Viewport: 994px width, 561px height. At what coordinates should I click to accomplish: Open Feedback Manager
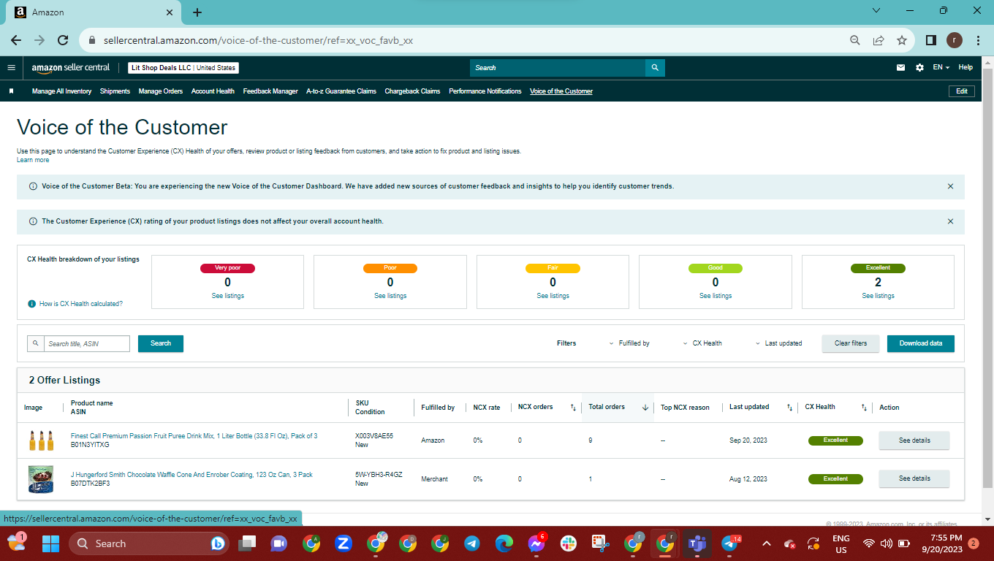[x=270, y=91]
